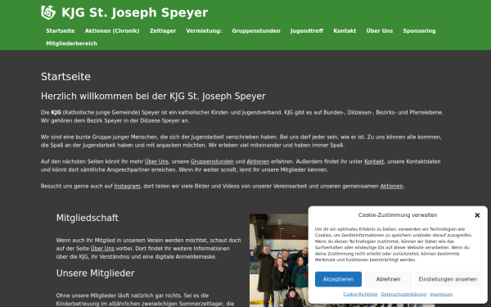This screenshot has width=491, height=307.
Task: Close the cookie consent dialog with X
Action: coord(477,215)
